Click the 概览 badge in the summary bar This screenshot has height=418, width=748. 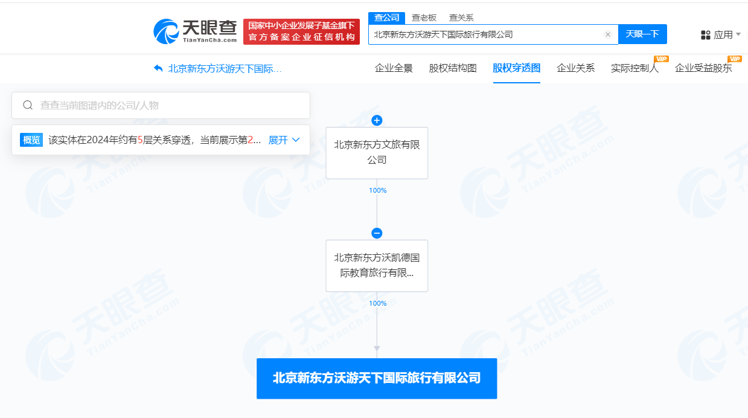point(31,140)
